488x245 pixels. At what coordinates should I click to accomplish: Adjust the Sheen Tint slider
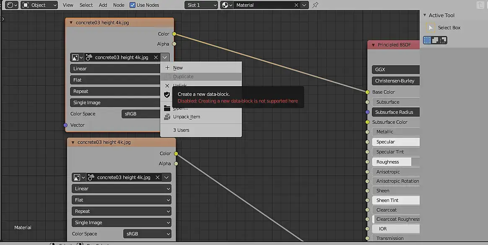(396, 200)
